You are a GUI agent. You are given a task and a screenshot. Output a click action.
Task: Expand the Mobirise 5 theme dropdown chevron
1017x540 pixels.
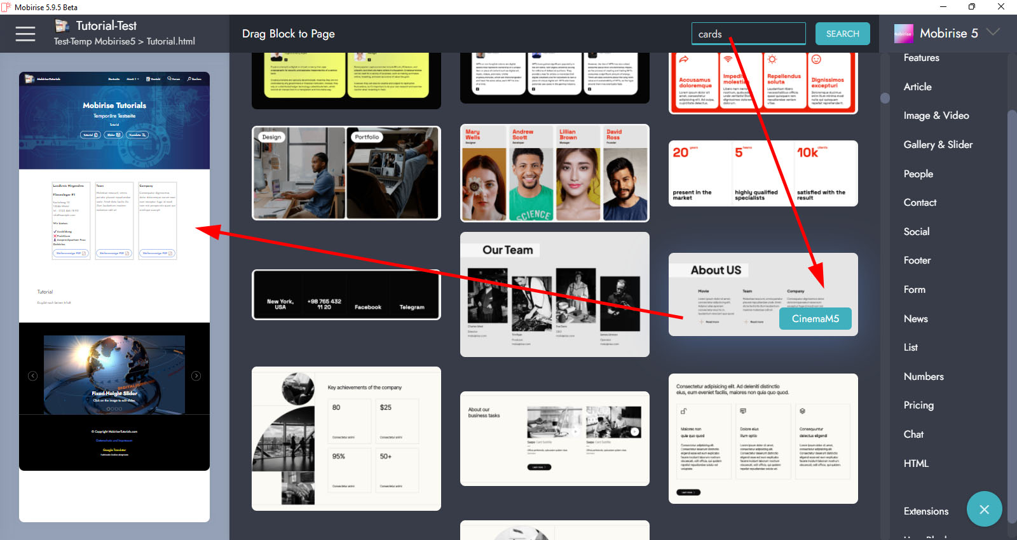point(993,32)
